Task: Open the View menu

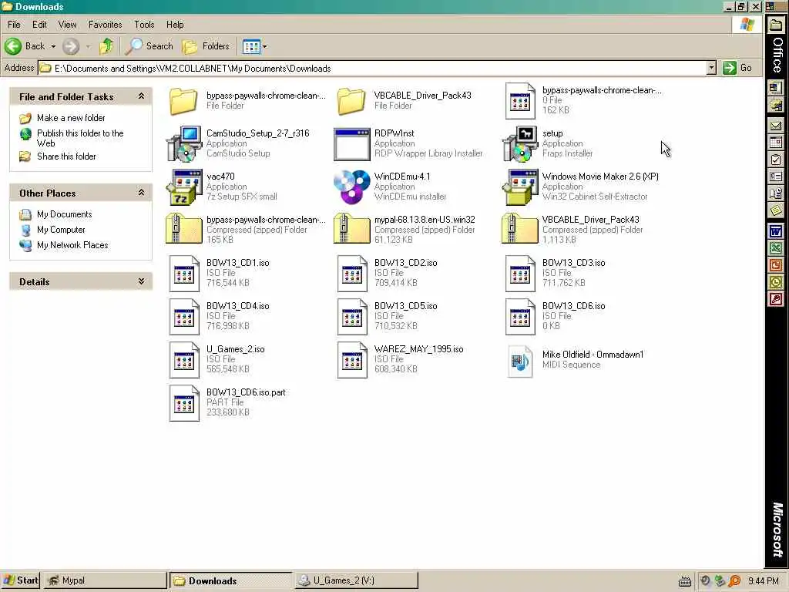Action: [68, 24]
